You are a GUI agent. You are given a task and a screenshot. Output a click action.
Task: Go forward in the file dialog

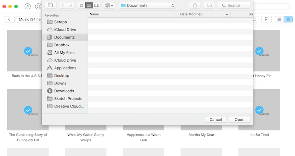coord(71,5)
